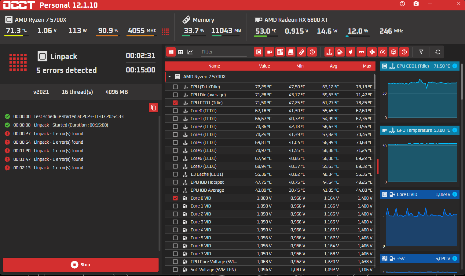465x276 pixels.
Task: Click the CPU usage 90.9 % bar
Action: (x=108, y=36)
